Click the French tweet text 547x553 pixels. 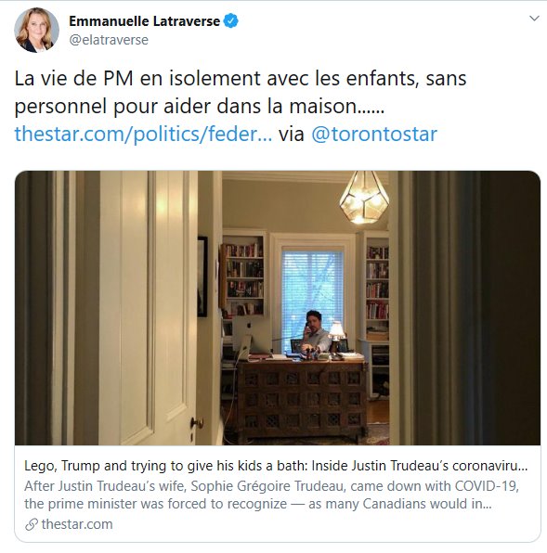(241, 93)
